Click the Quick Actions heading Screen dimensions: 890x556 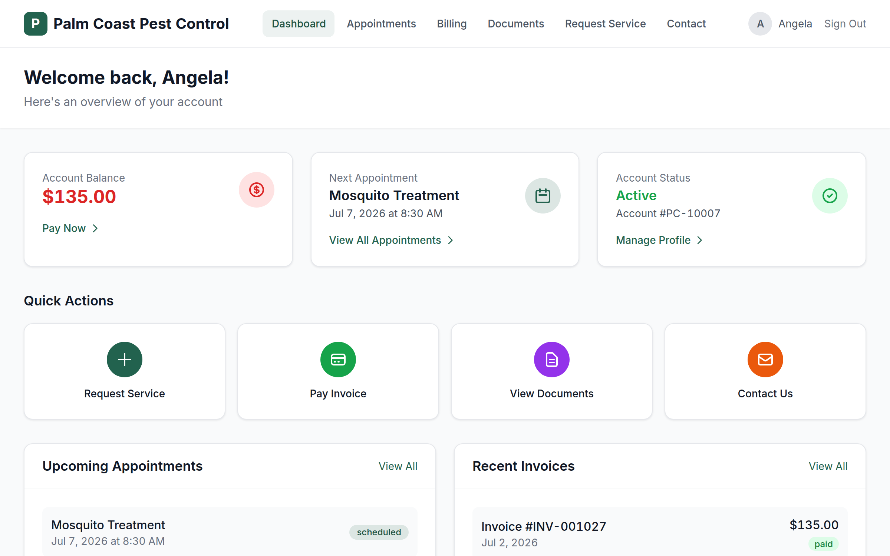(x=69, y=301)
